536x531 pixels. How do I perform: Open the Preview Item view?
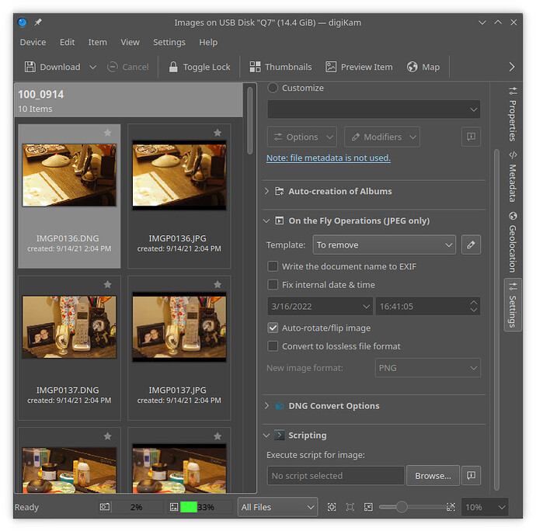click(x=359, y=67)
